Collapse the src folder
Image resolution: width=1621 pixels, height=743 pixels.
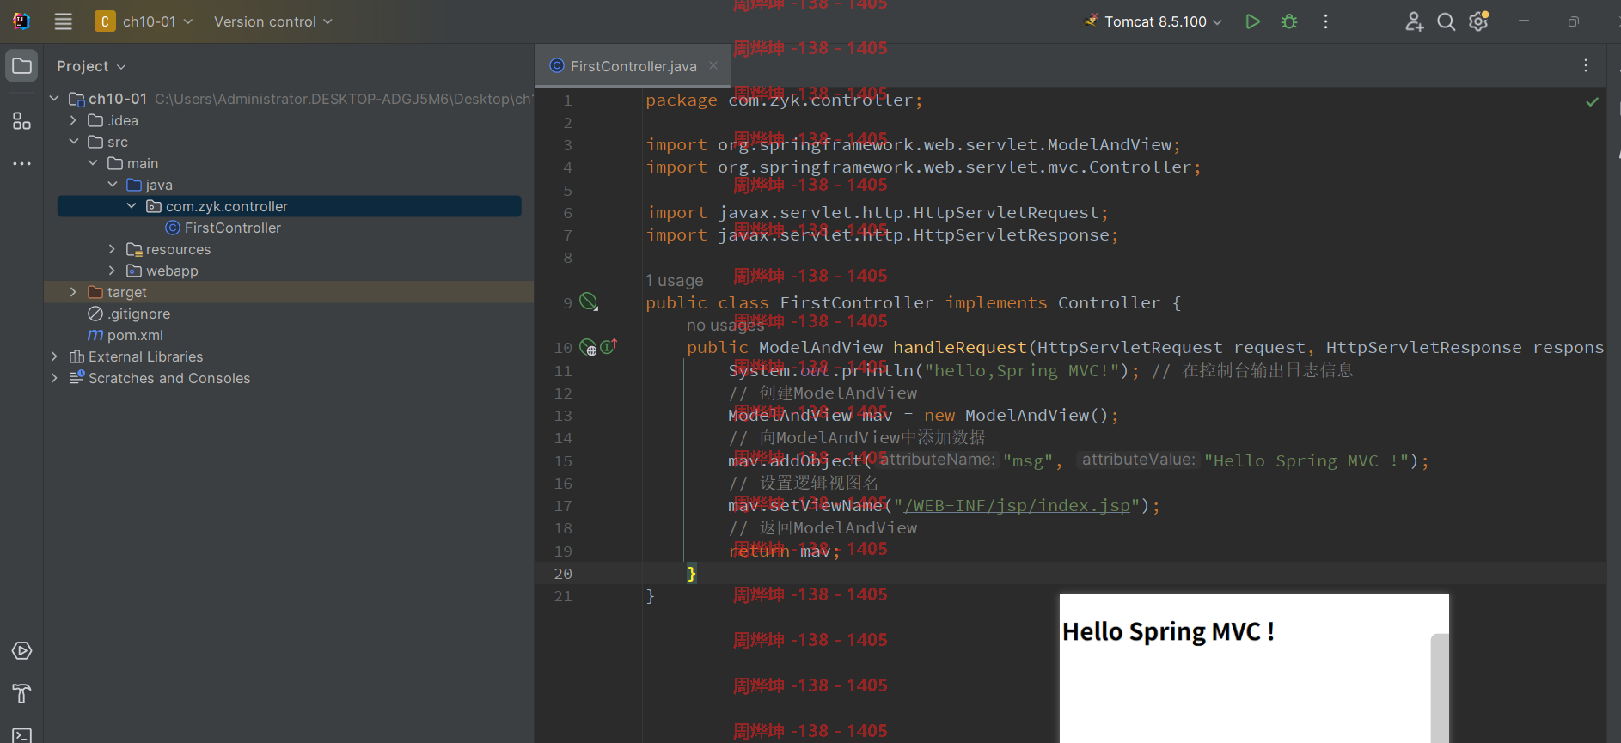74,142
